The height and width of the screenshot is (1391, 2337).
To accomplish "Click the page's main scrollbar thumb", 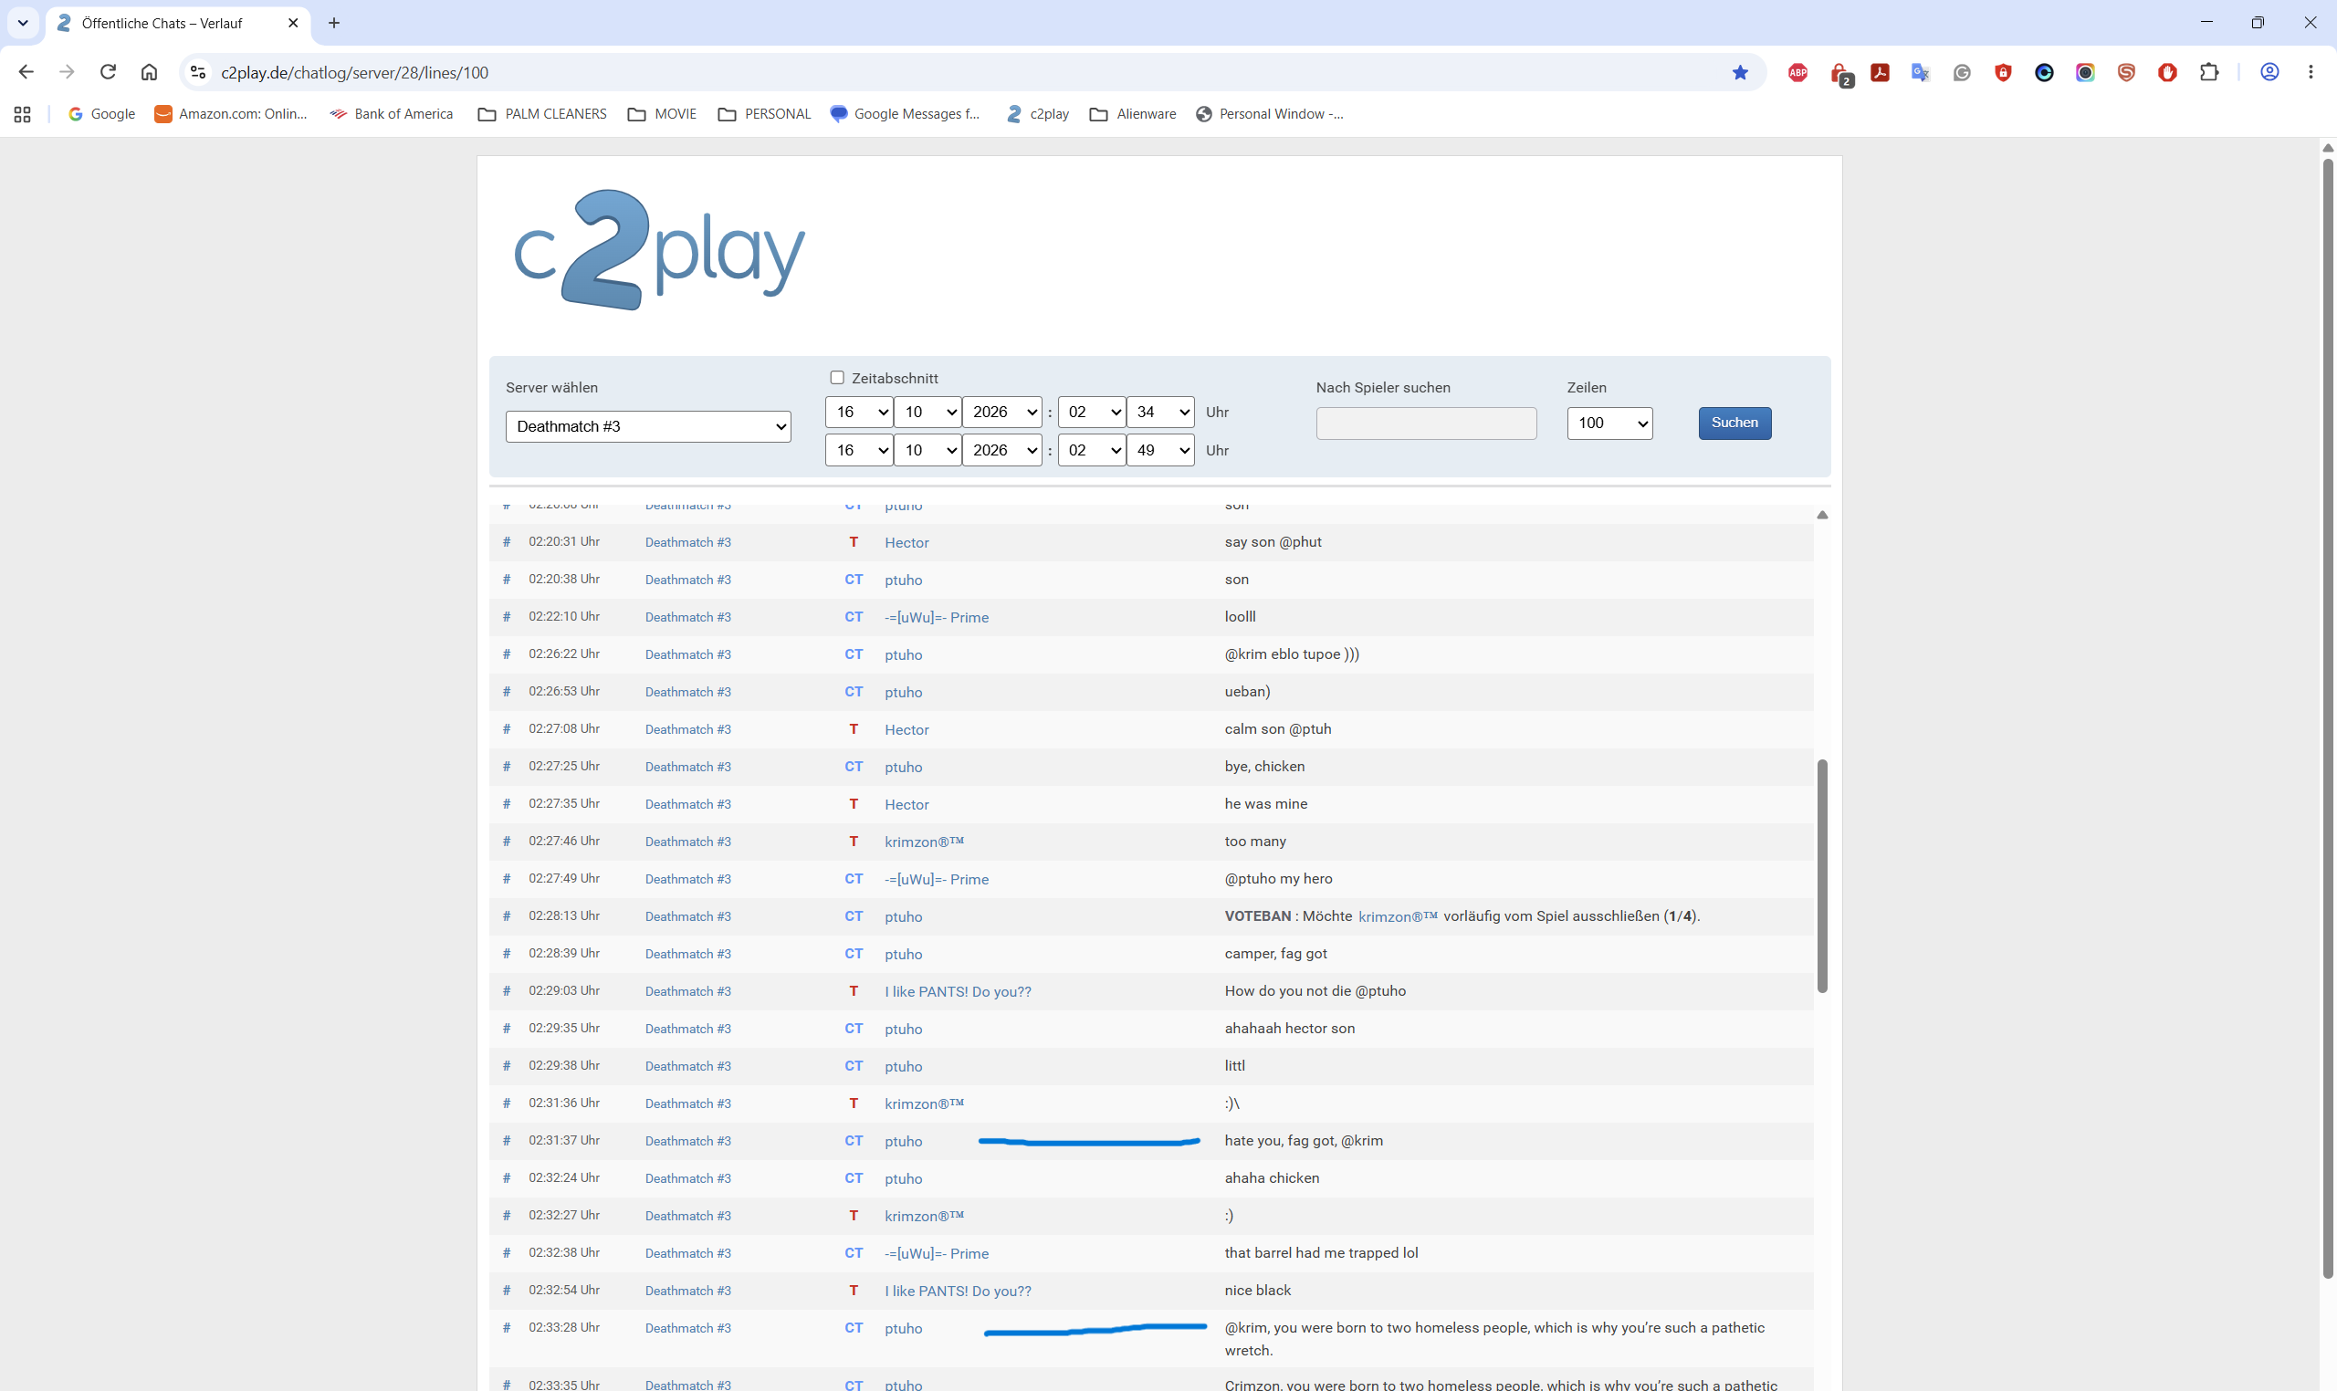I will (x=2328, y=717).
